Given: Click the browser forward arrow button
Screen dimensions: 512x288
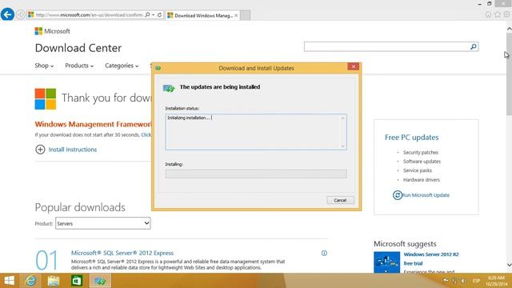Looking at the screenshot, I should pos(21,14).
